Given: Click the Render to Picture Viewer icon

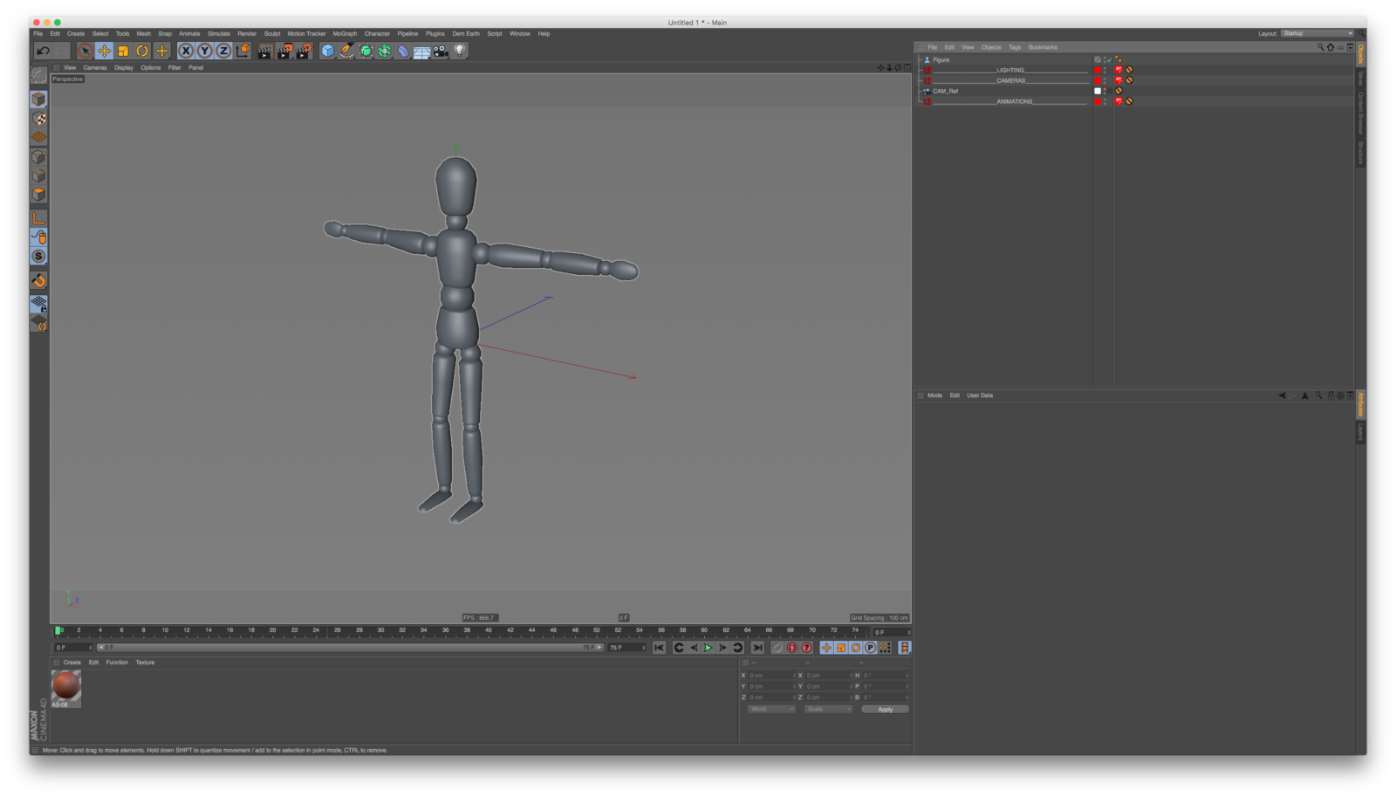Looking at the screenshot, I should tap(283, 51).
